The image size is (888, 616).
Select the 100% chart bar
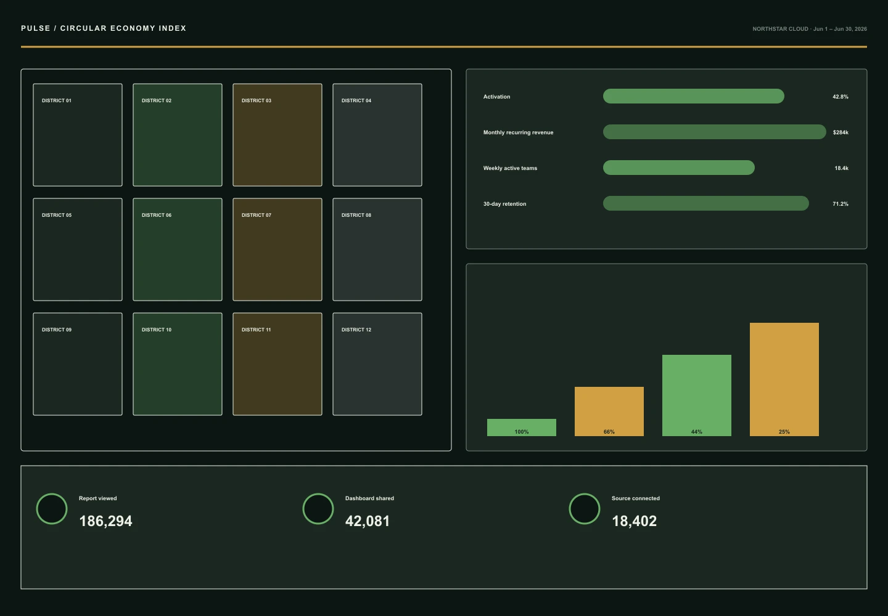[x=522, y=428]
